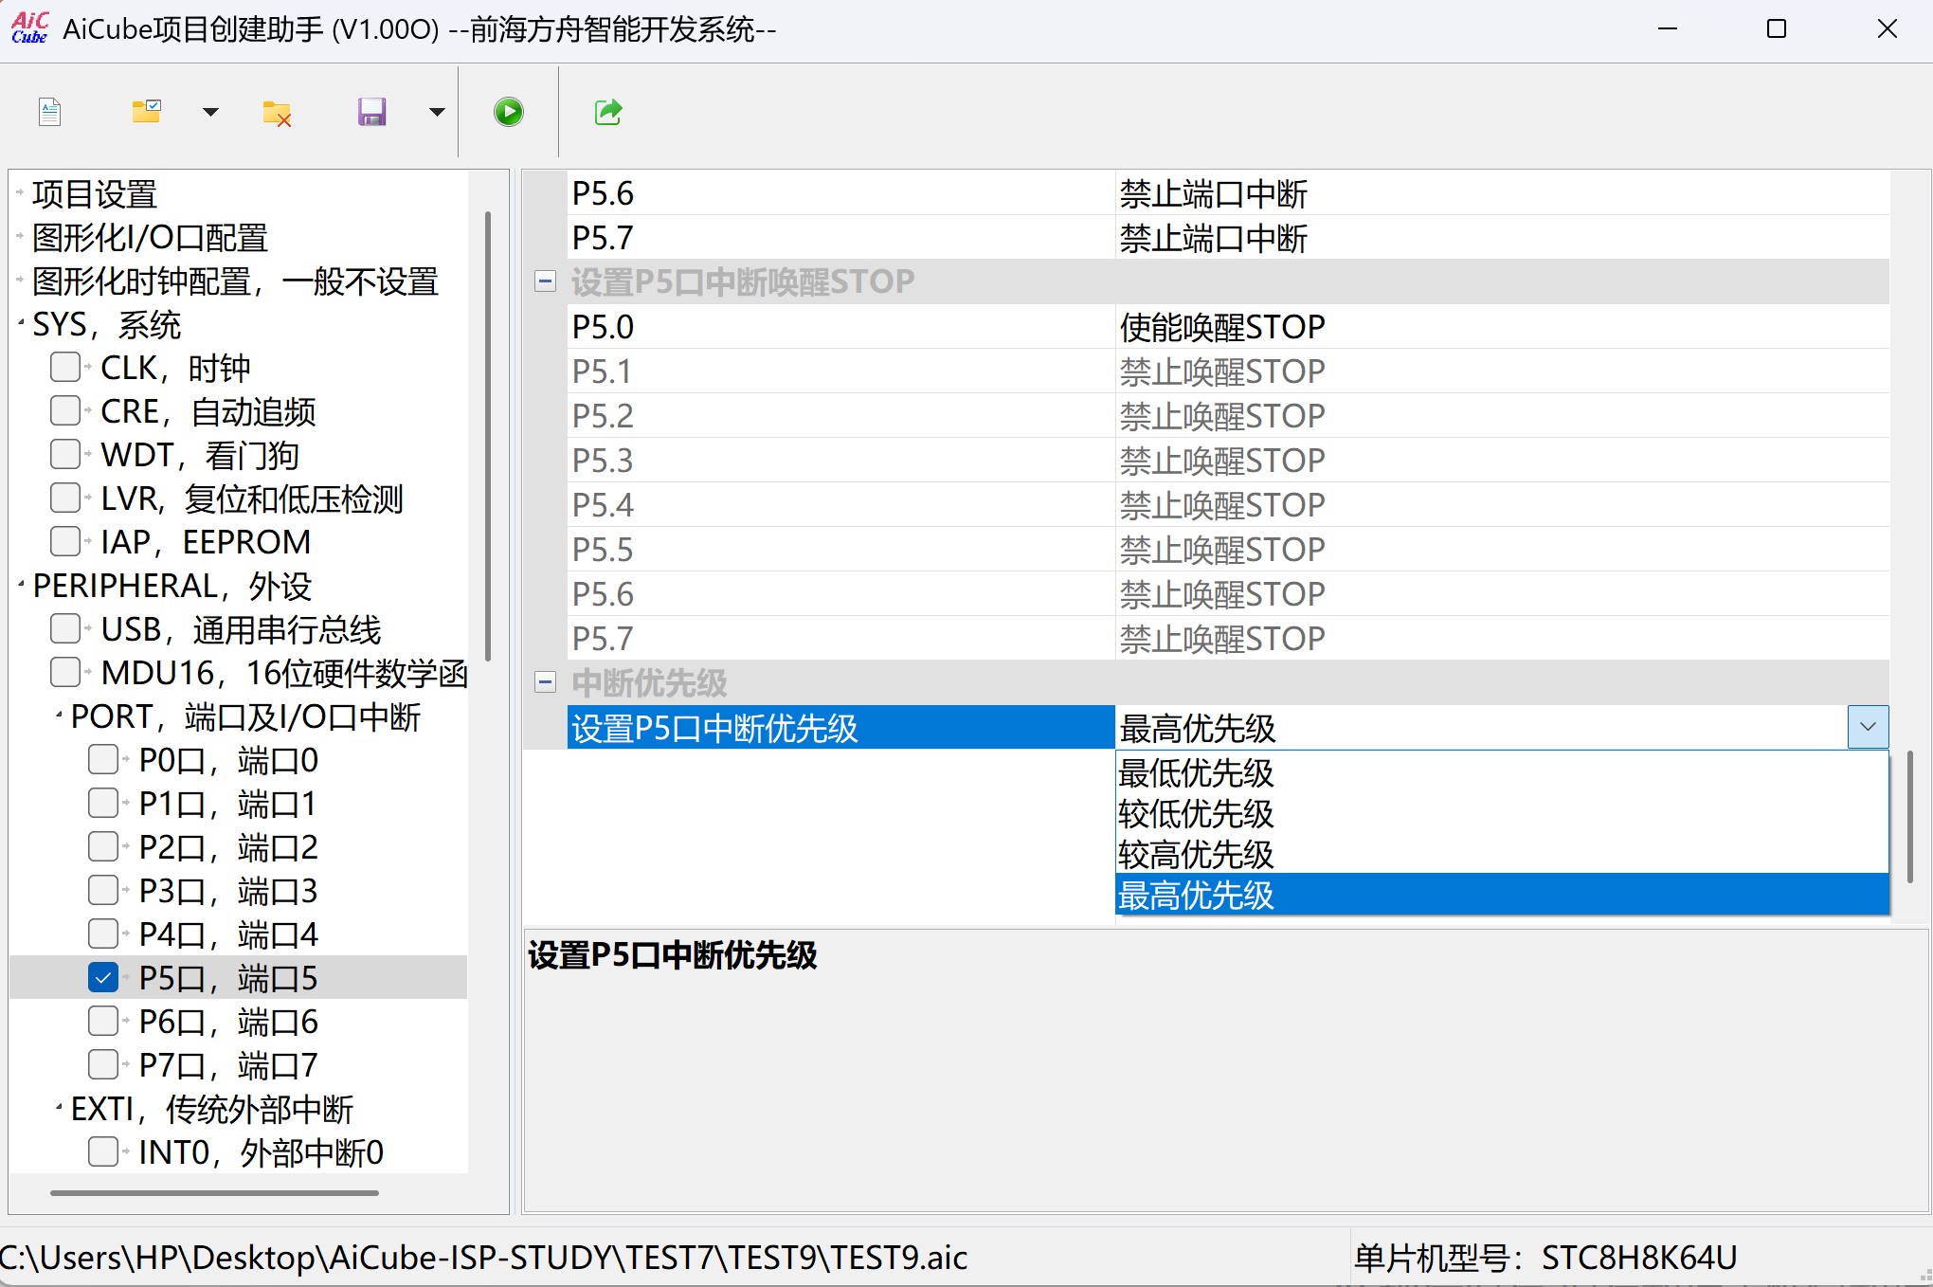Tick the WDT 看门狗 checkbox

coord(65,454)
